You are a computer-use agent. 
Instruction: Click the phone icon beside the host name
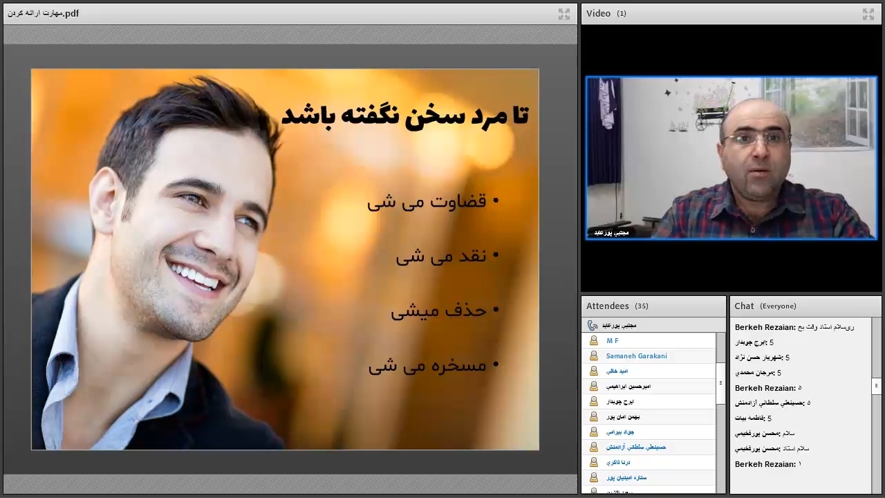[593, 325]
